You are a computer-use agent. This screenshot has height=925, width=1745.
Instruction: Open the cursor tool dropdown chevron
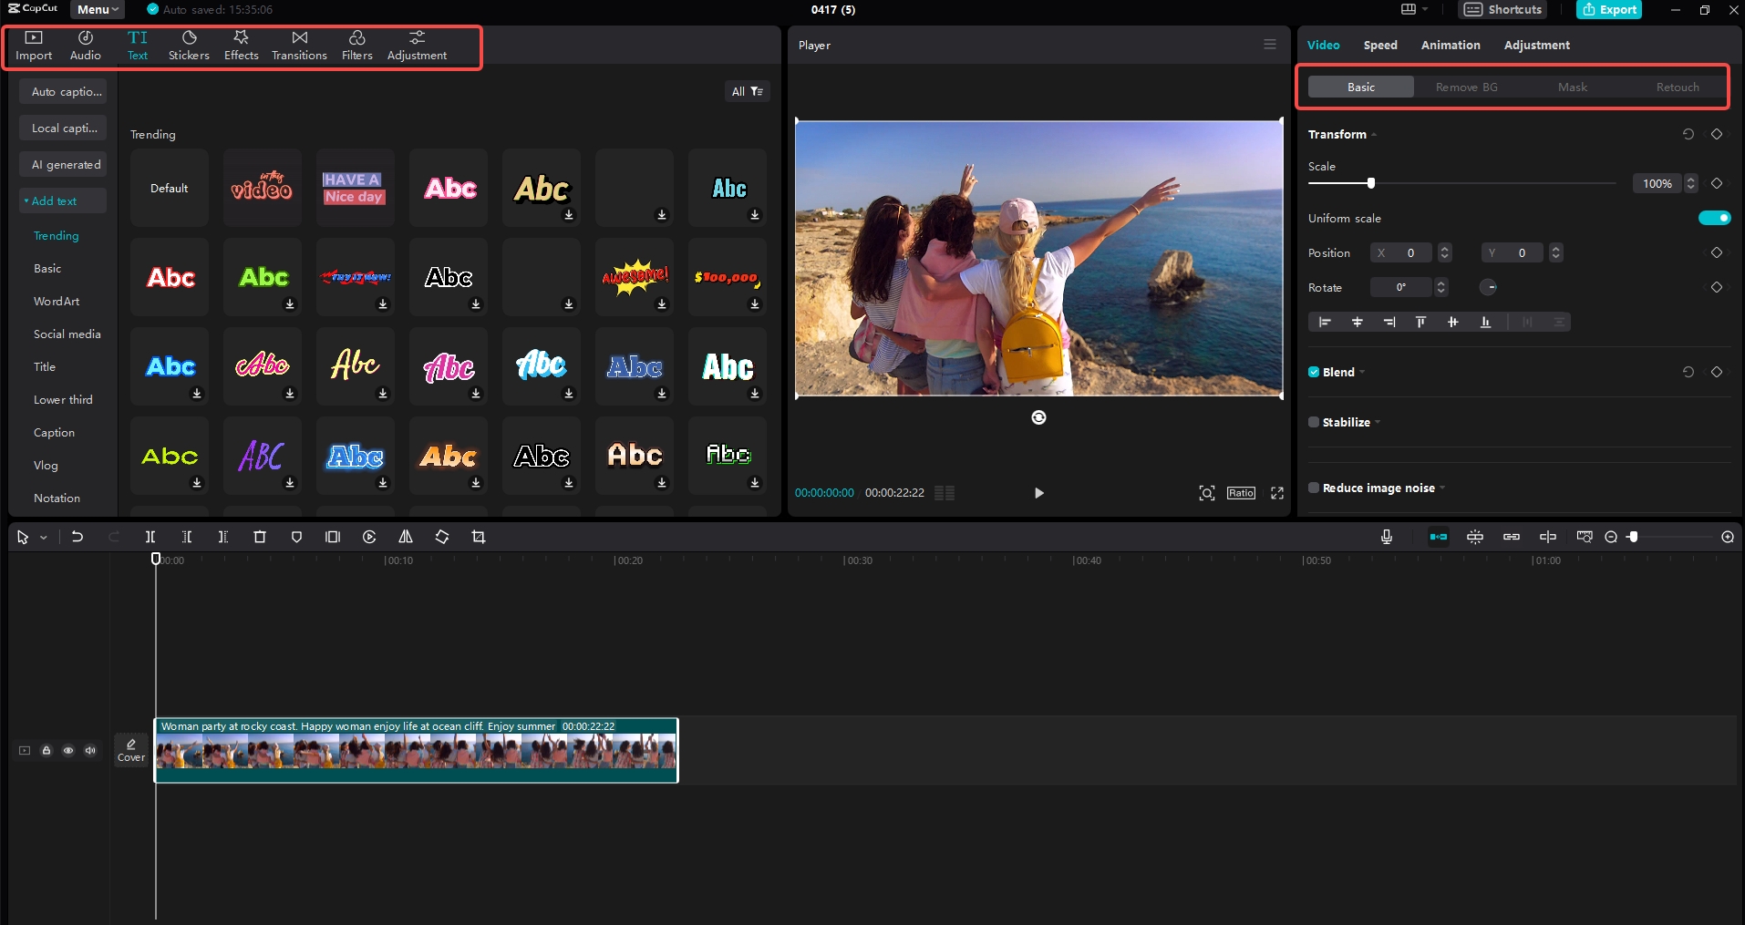pos(42,537)
